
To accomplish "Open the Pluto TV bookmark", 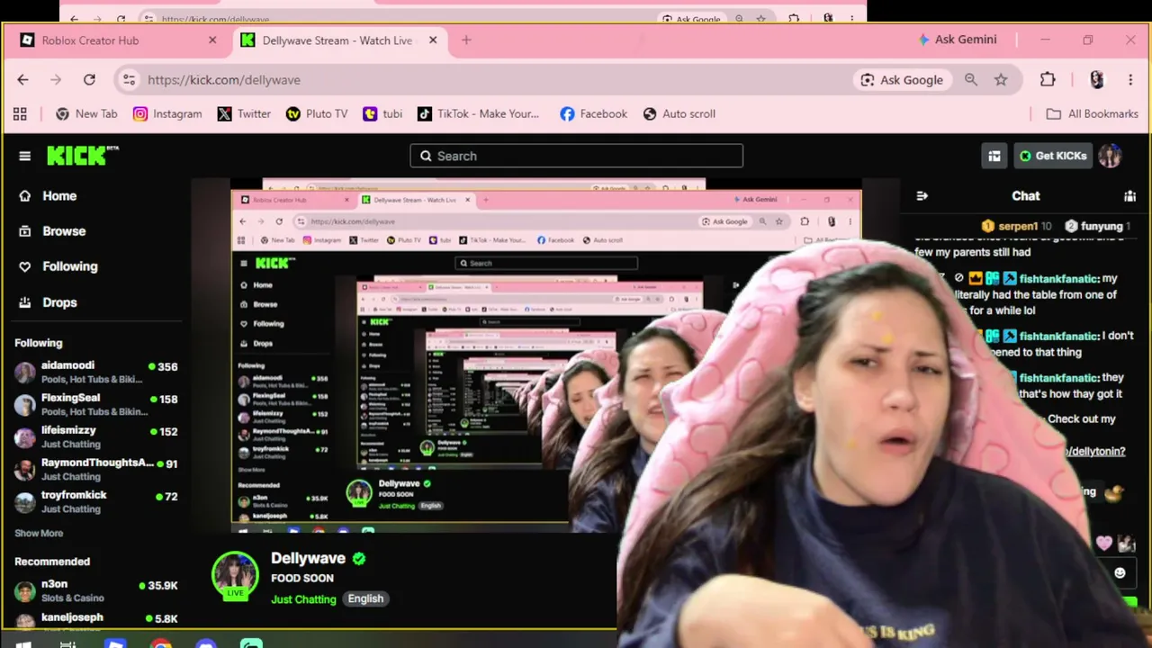I will click(317, 114).
